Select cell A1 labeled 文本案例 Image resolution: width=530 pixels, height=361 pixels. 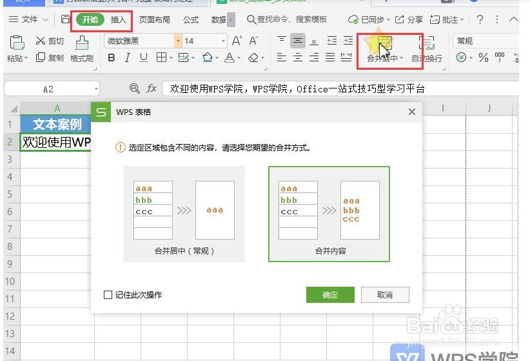[55, 124]
